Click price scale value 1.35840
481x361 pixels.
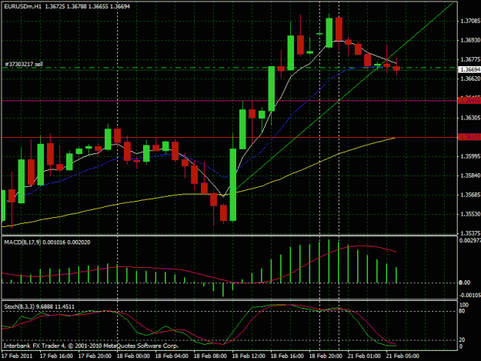coord(470,175)
